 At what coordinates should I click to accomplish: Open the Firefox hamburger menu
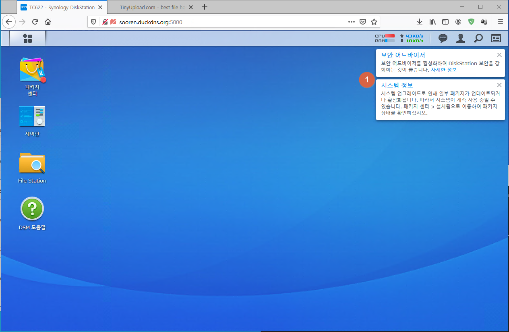click(x=501, y=22)
